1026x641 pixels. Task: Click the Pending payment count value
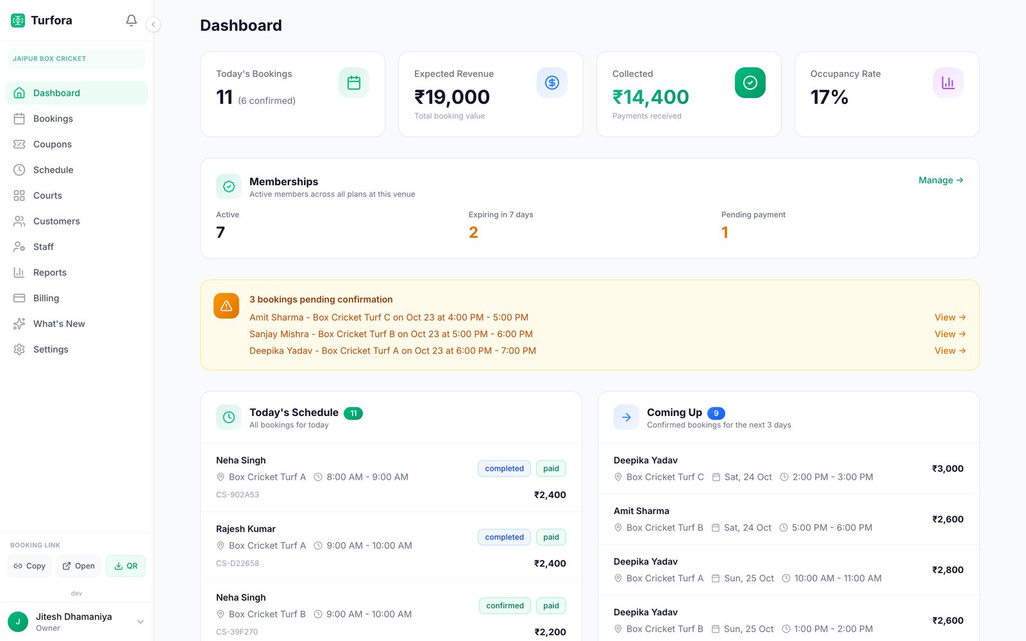(725, 232)
